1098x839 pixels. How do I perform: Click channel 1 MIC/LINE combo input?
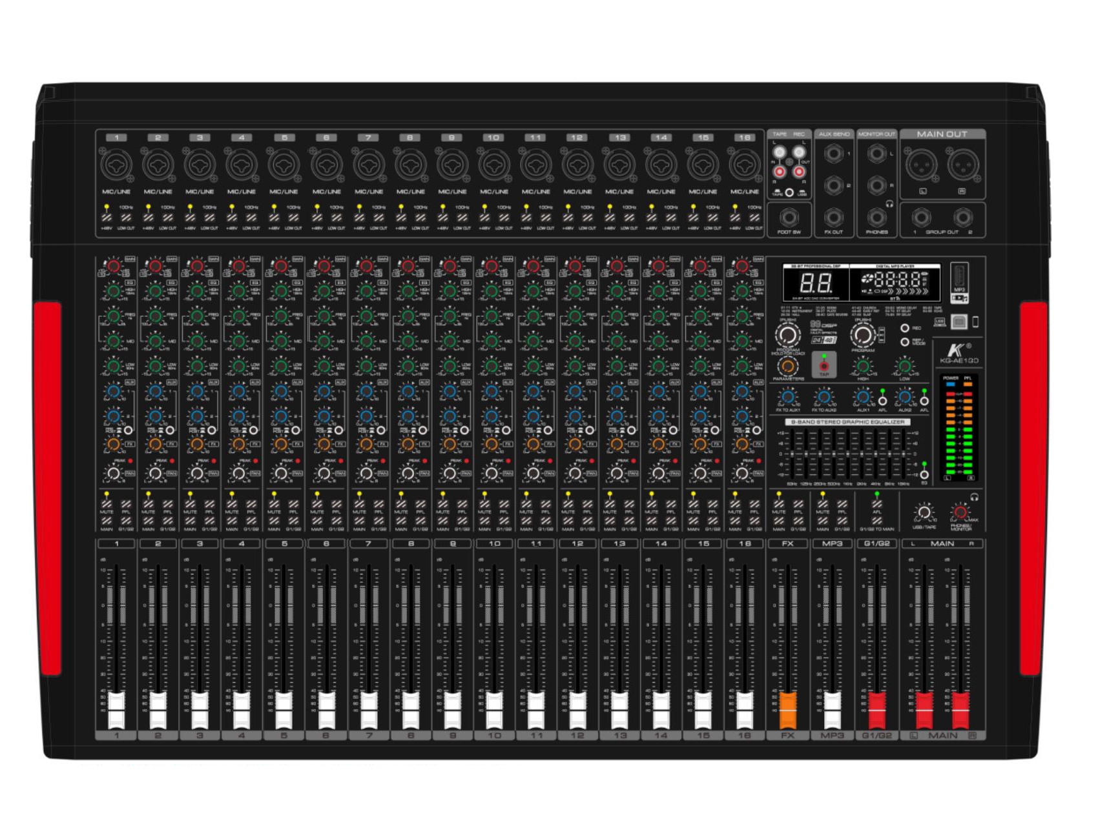click(x=116, y=165)
